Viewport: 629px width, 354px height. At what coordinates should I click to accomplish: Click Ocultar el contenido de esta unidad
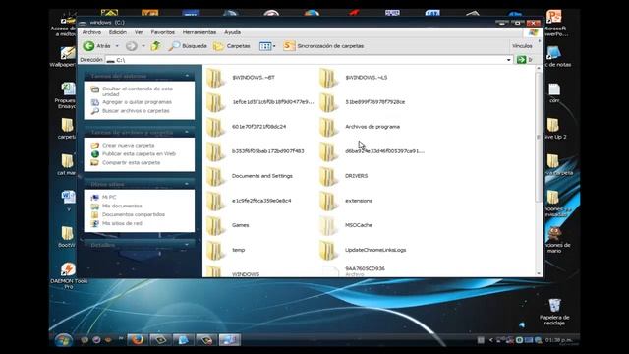138,91
